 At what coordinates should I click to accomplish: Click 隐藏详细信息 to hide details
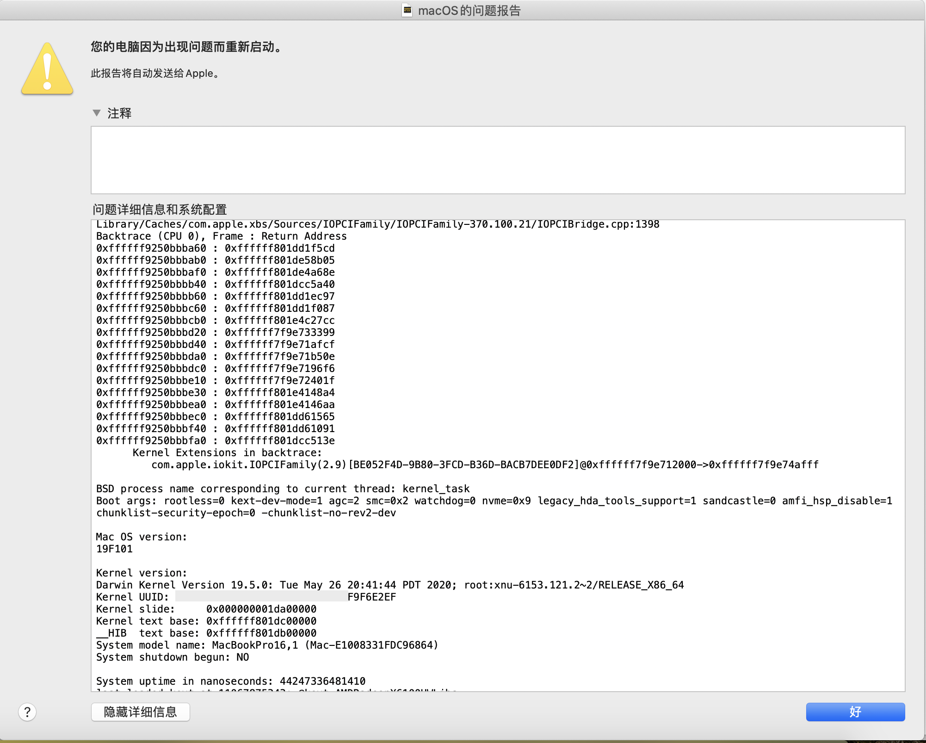[140, 712]
